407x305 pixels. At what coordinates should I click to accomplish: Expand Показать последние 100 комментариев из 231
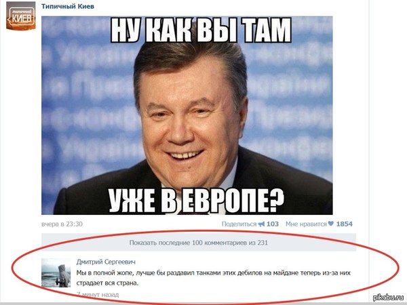click(199, 243)
